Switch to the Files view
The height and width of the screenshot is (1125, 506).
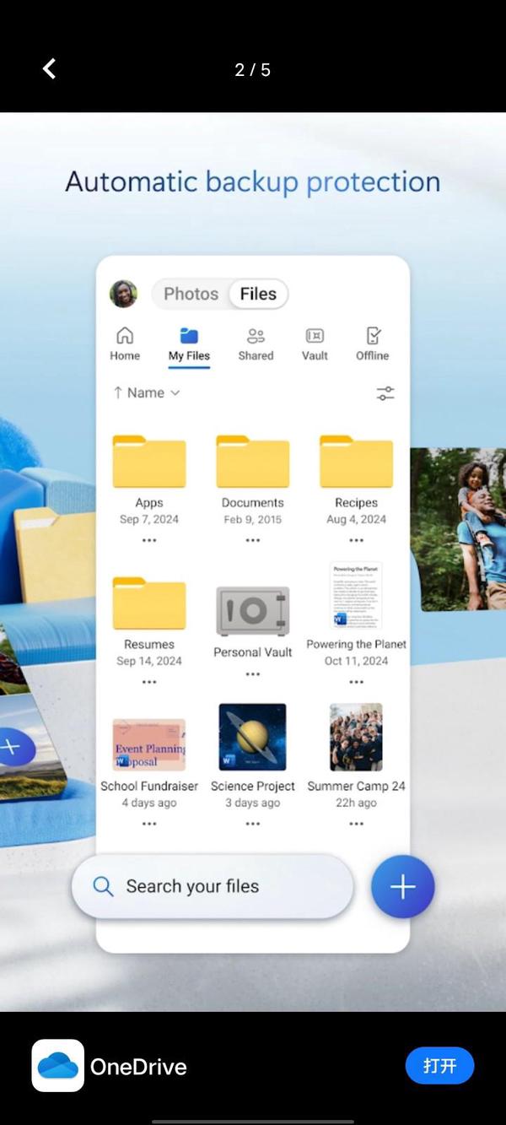[258, 294]
